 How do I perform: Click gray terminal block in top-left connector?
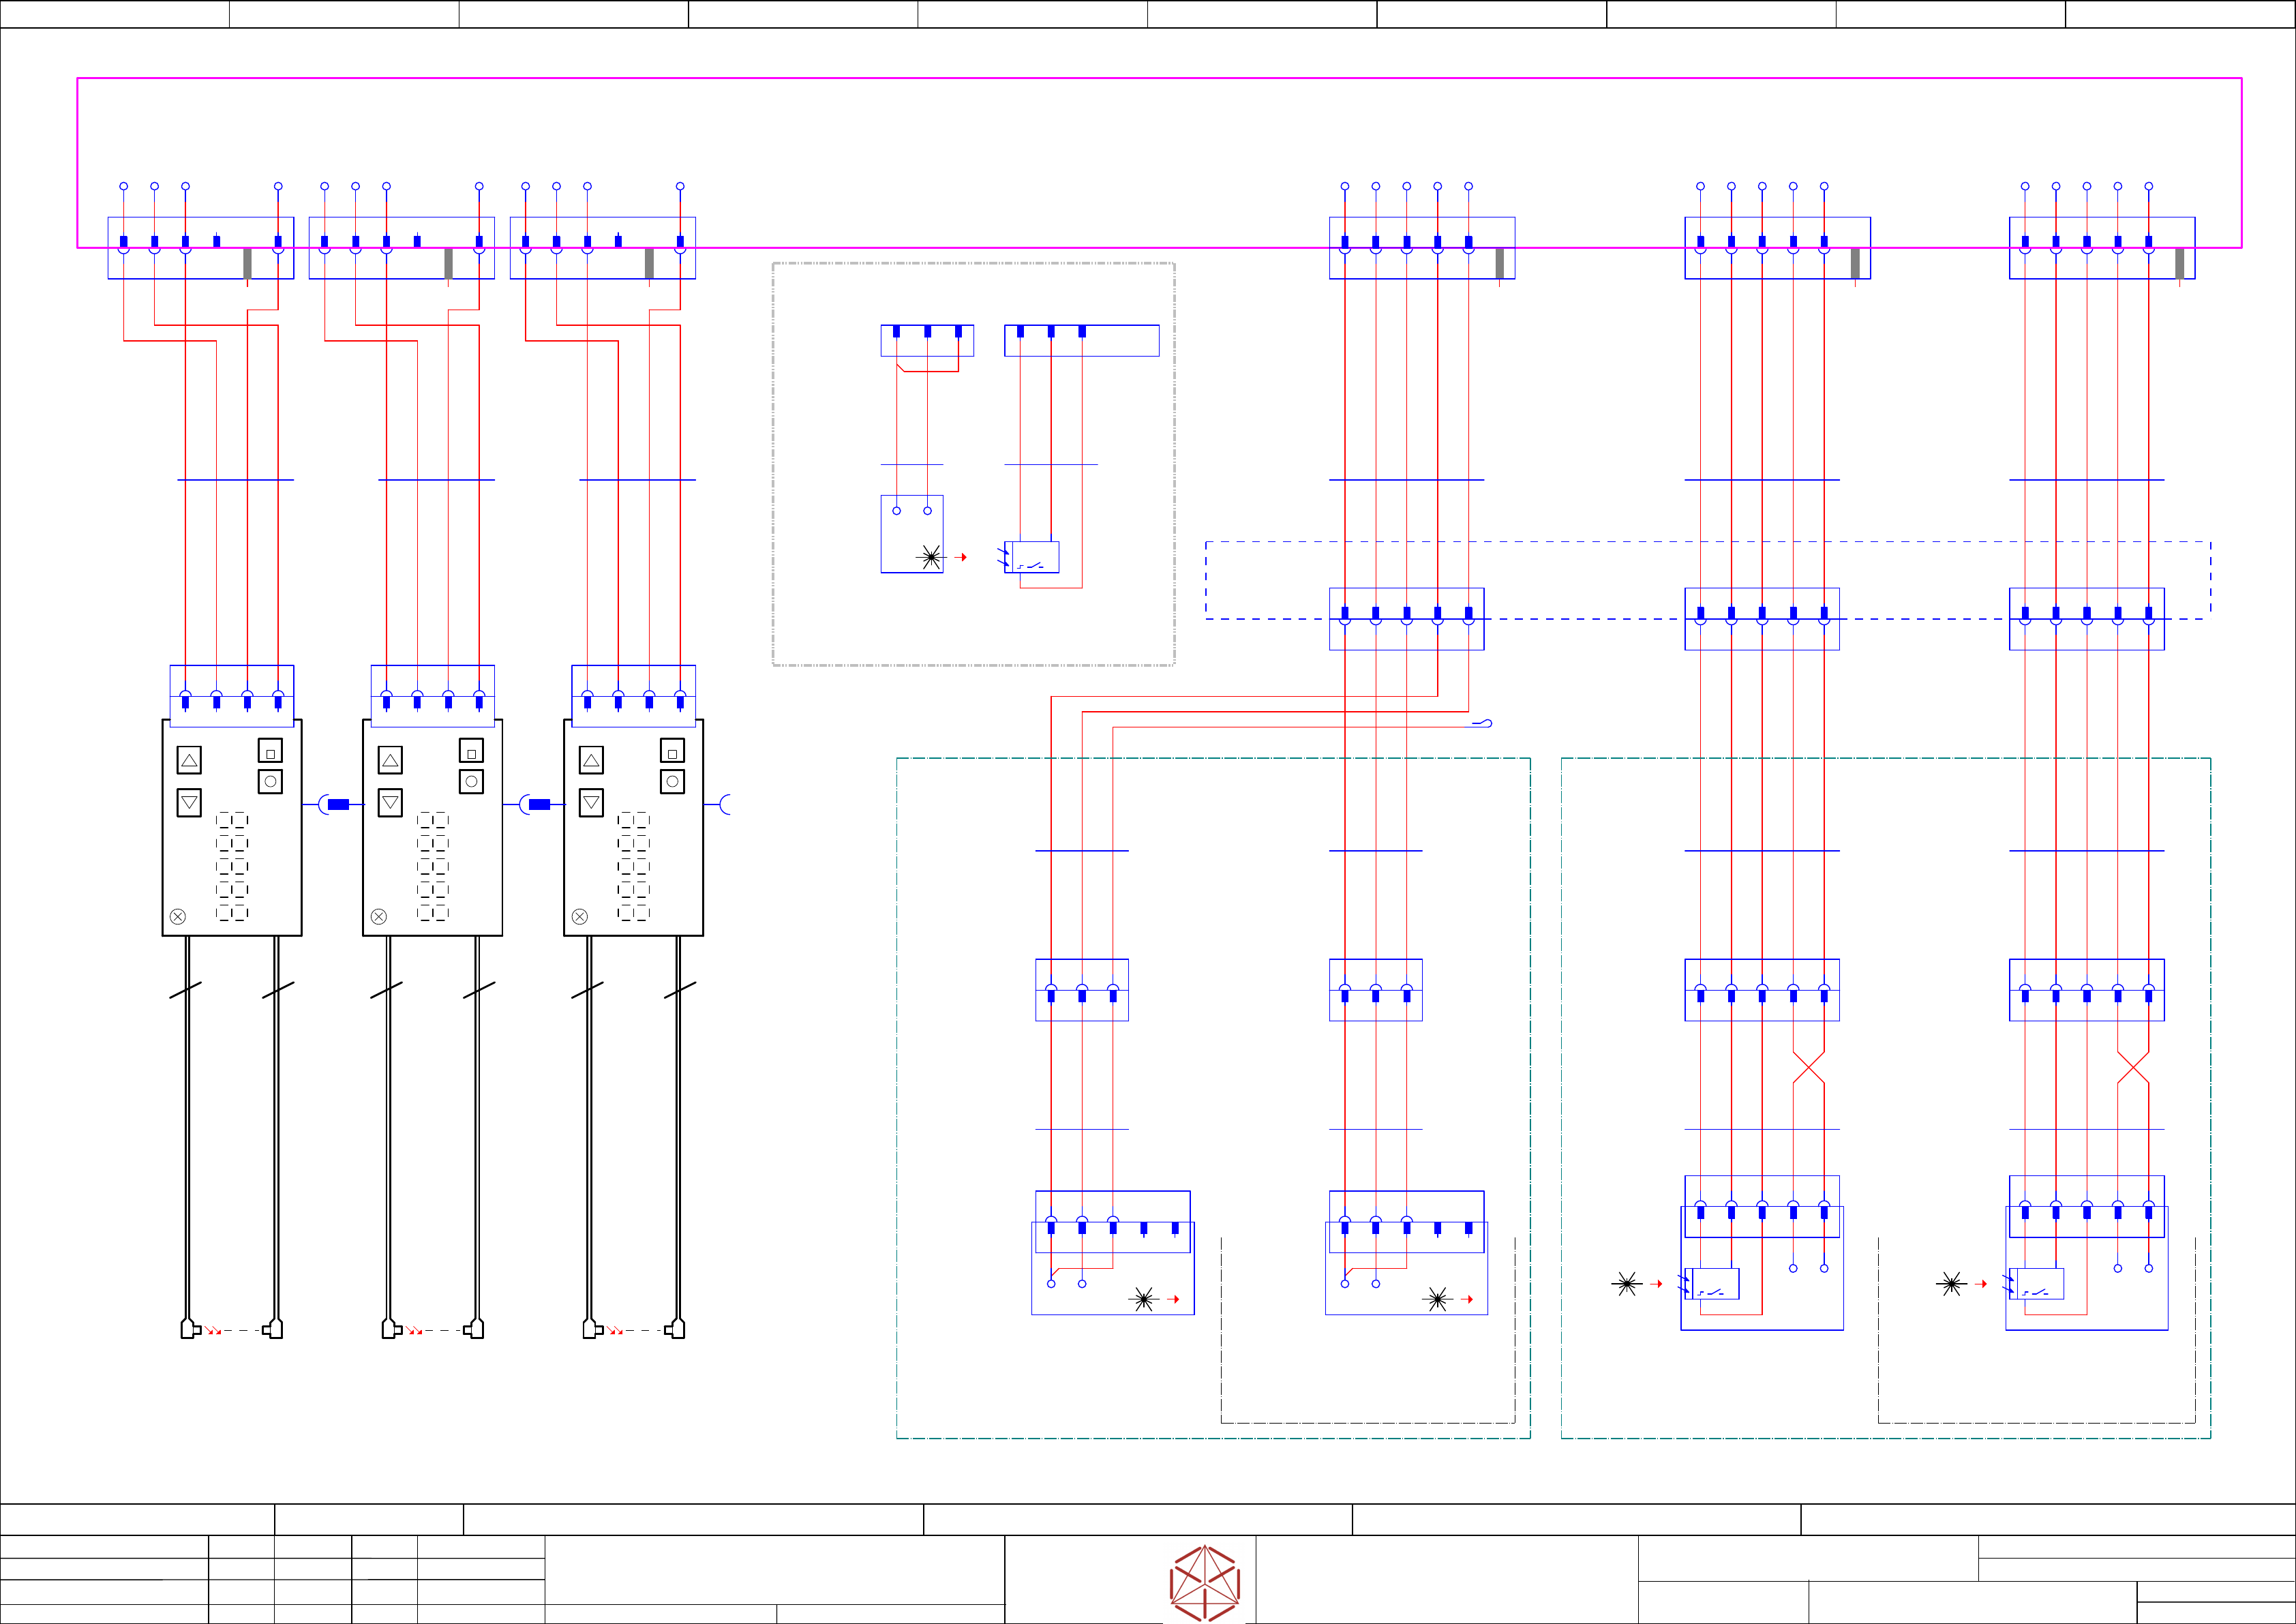click(247, 263)
